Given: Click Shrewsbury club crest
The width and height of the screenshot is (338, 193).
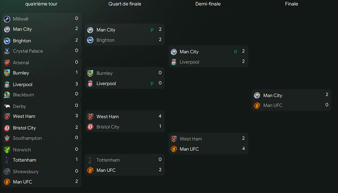Looking at the screenshot, I should (x=7, y=172).
